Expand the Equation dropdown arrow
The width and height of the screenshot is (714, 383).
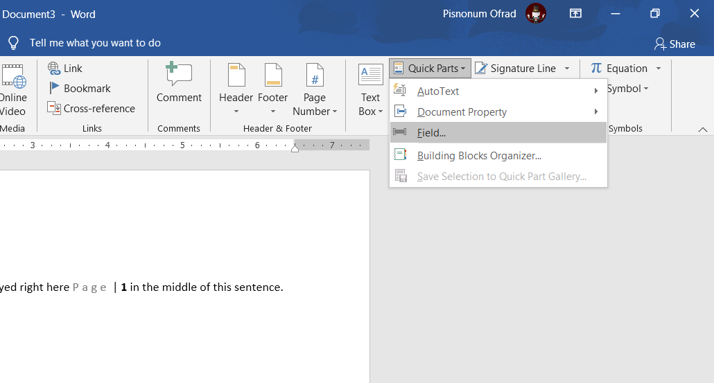[x=659, y=69]
